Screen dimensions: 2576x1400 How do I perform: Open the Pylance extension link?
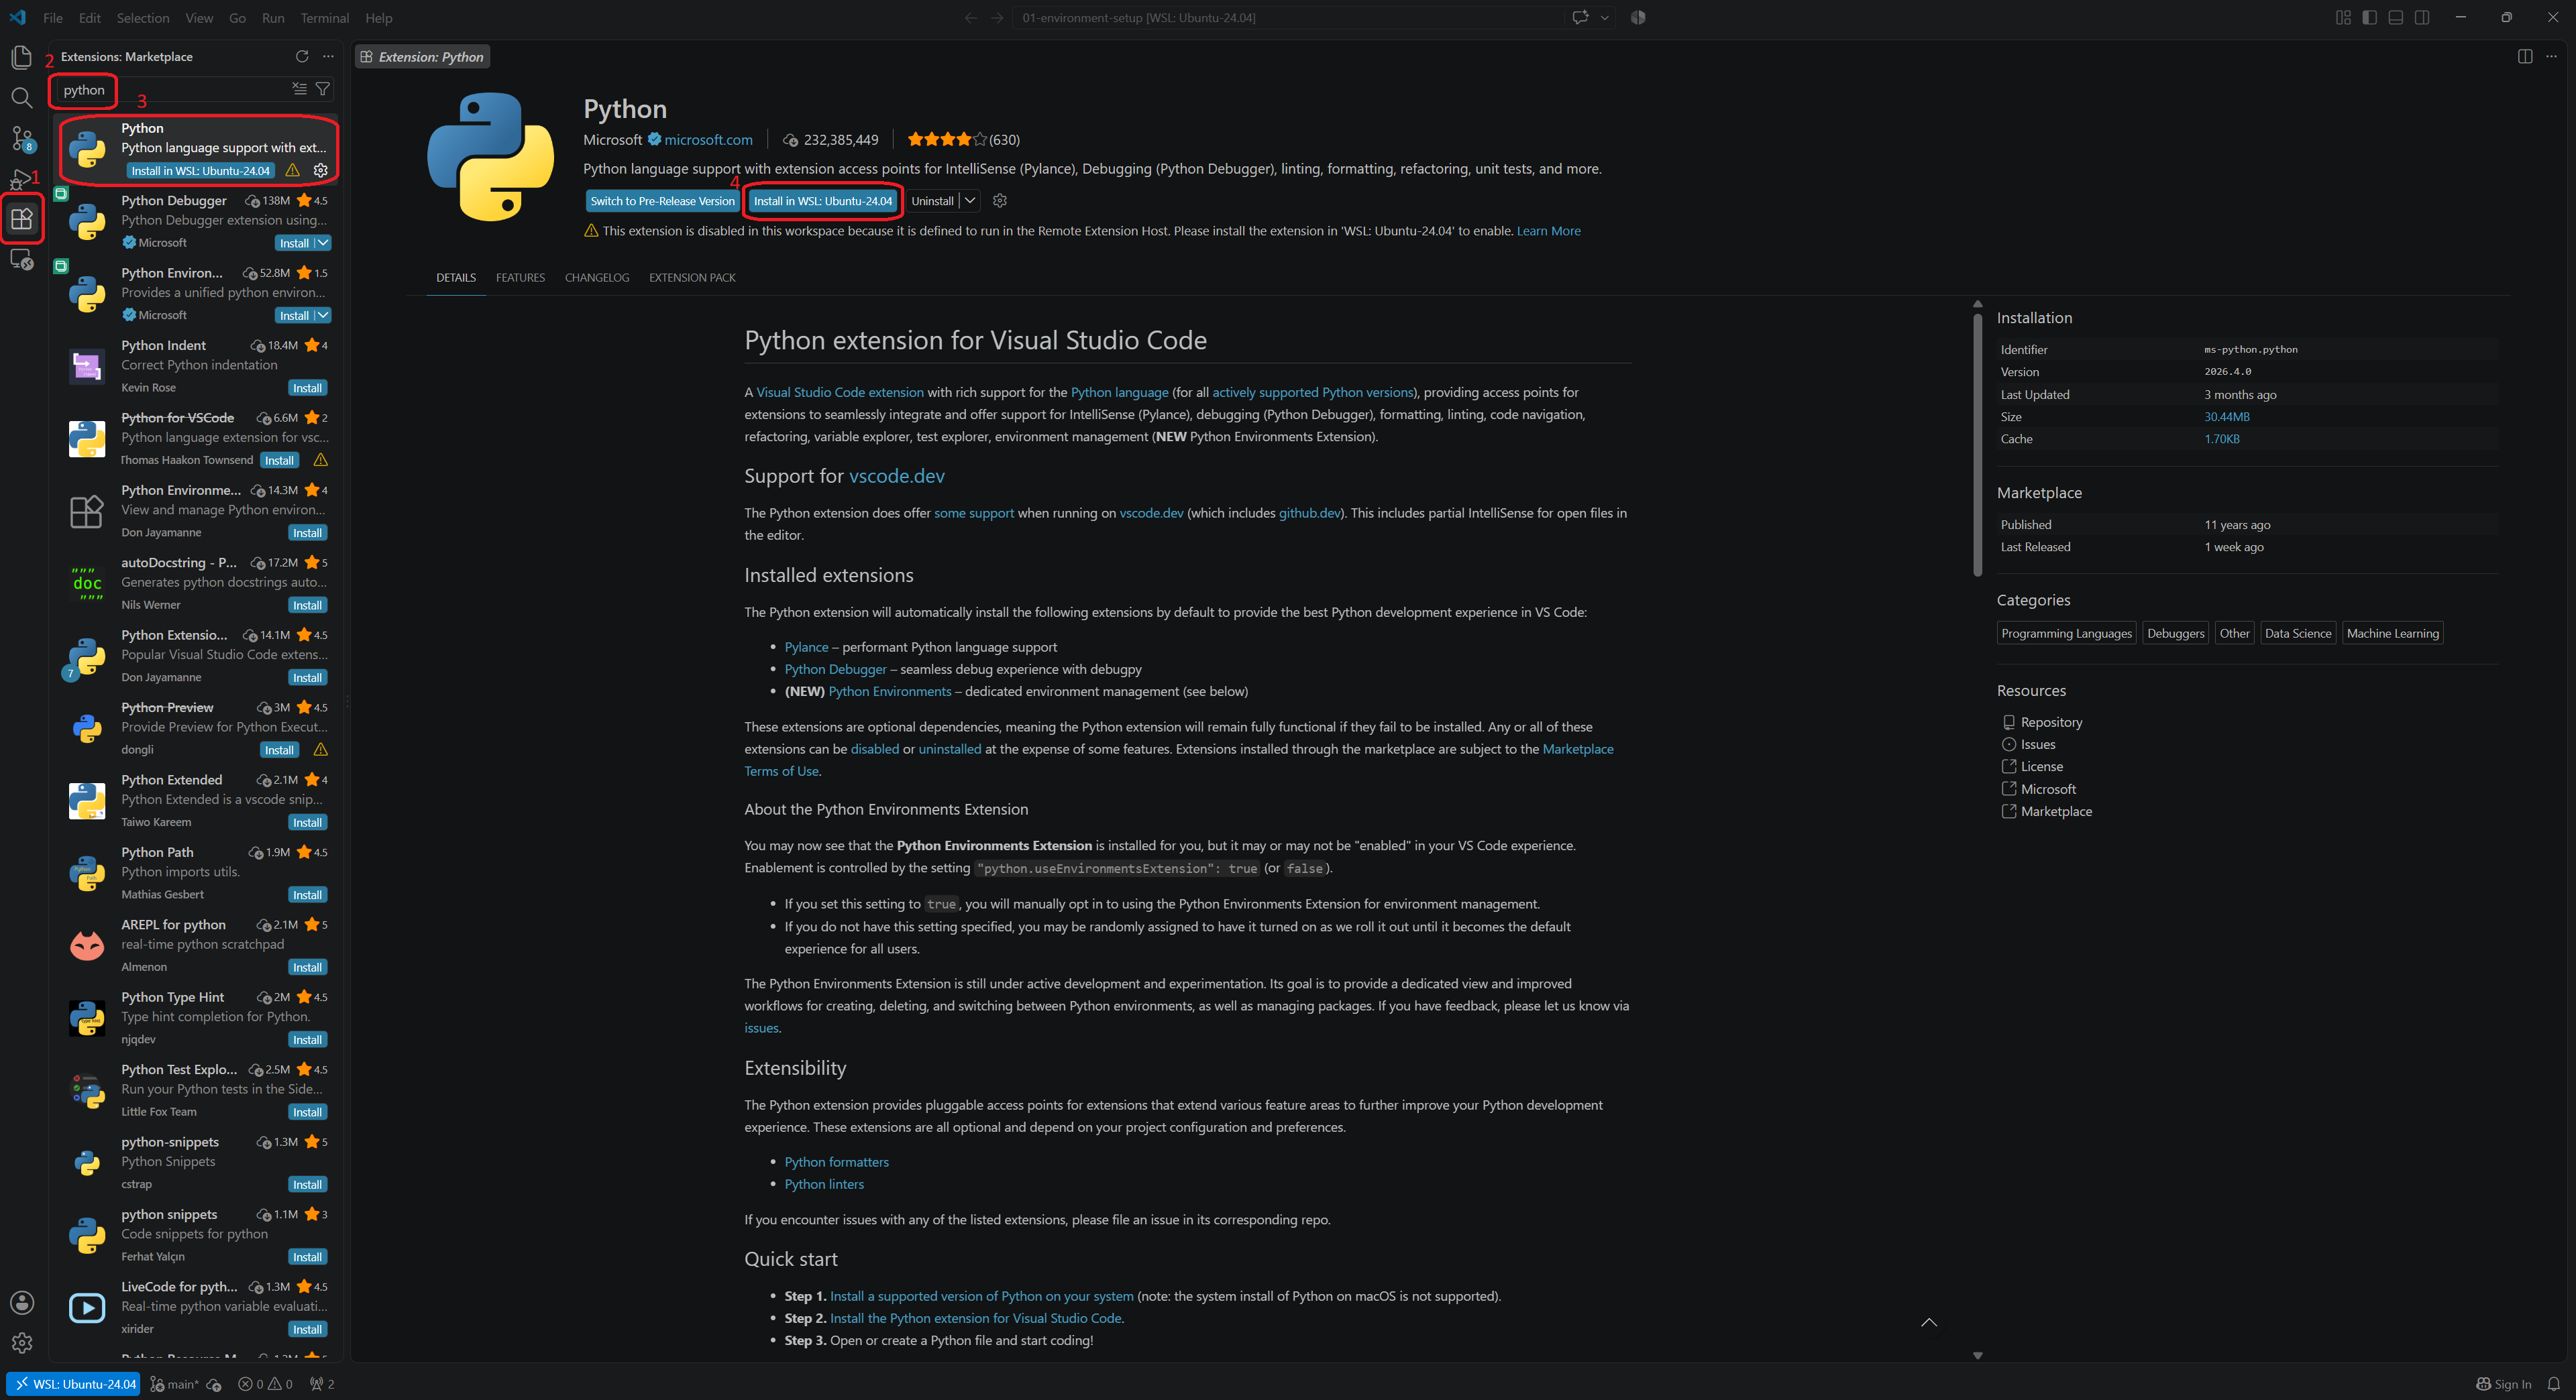[806, 648]
